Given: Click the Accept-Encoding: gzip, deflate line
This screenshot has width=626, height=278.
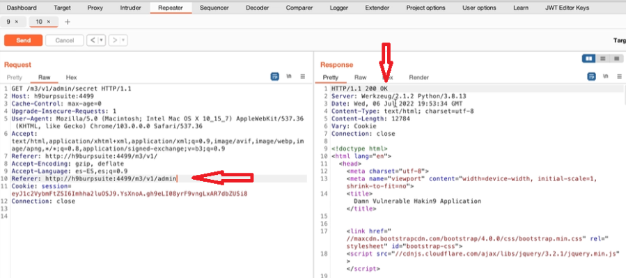Looking at the screenshot, I should coord(68,164).
